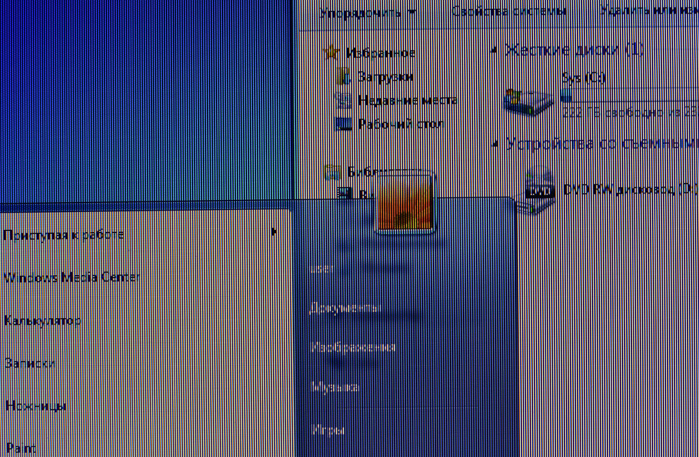Open the Изображения link in Start menu

pos(353,347)
